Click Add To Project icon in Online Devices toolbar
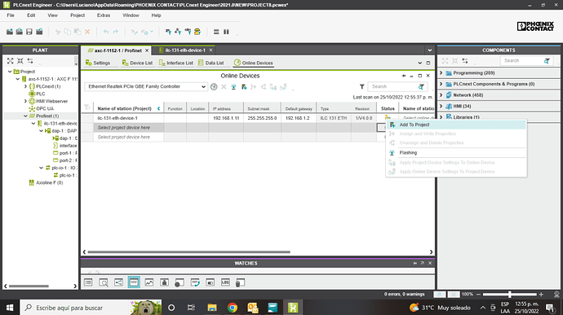The image size is (563, 315). click(244, 87)
